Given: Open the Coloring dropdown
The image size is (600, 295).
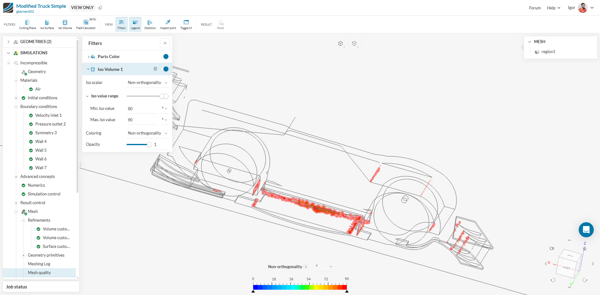Looking at the screenshot, I should coord(147,133).
